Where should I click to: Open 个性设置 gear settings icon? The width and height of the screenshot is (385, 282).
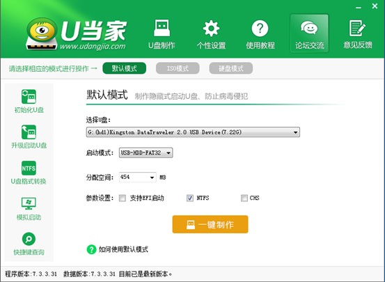211,29
